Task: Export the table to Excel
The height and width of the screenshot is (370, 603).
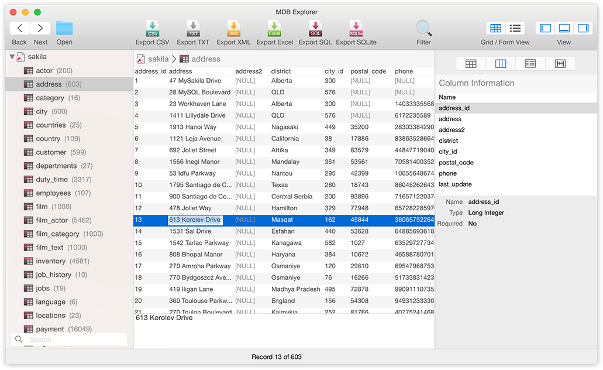Action: pyautogui.click(x=274, y=29)
